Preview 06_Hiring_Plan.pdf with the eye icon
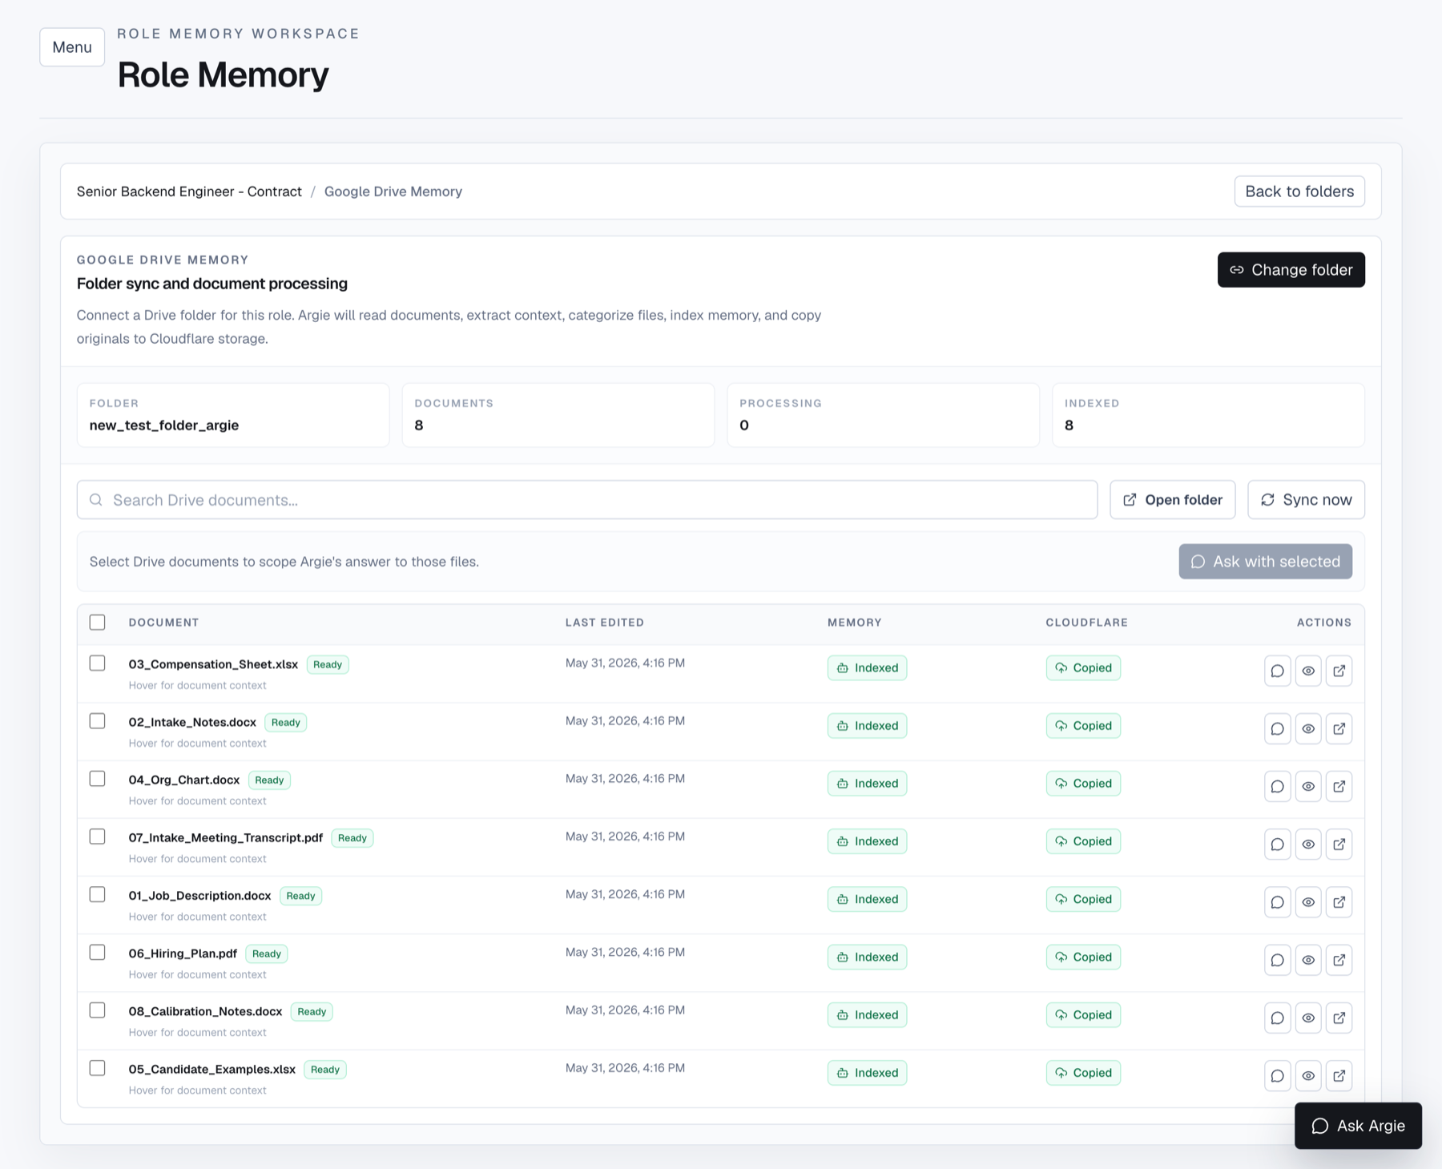Screen dimensions: 1442x1169 (1308, 960)
